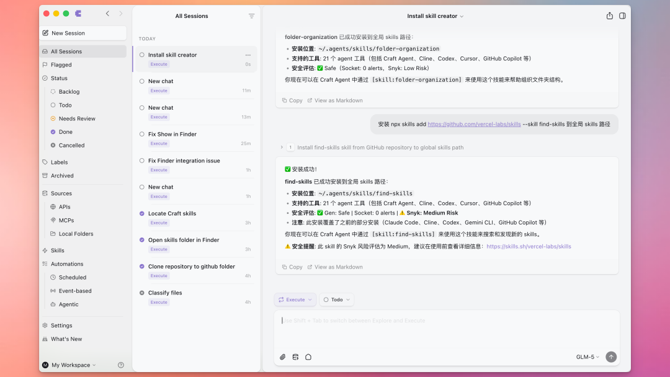Open Locate Craft skills session
Screen dimensions: 670x377
point(195,218)
